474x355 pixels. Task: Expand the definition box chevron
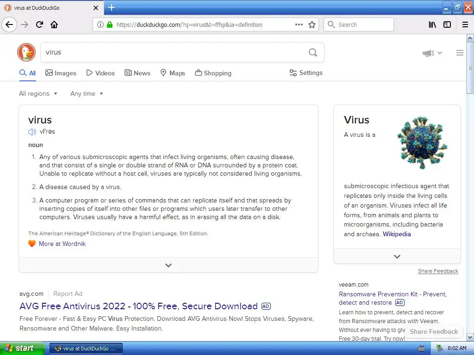(x=168, y=265)
